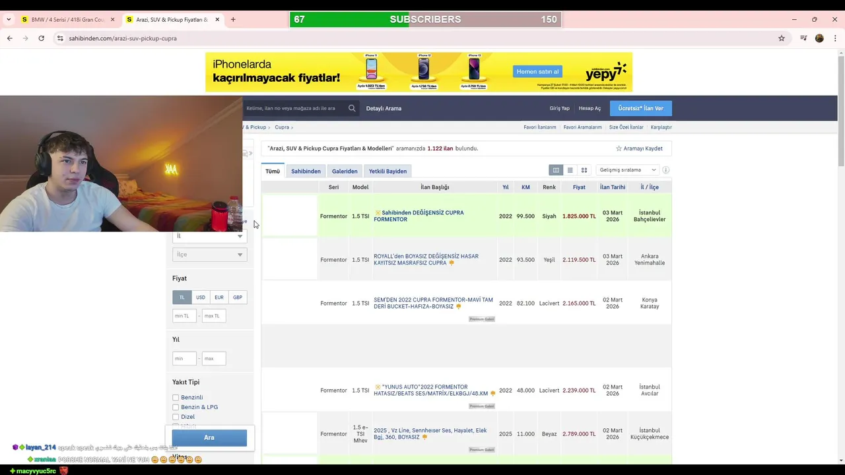This screenshot has height=475, width=845.
Task: Open Chrome three-dot menu
Action: 835,38
